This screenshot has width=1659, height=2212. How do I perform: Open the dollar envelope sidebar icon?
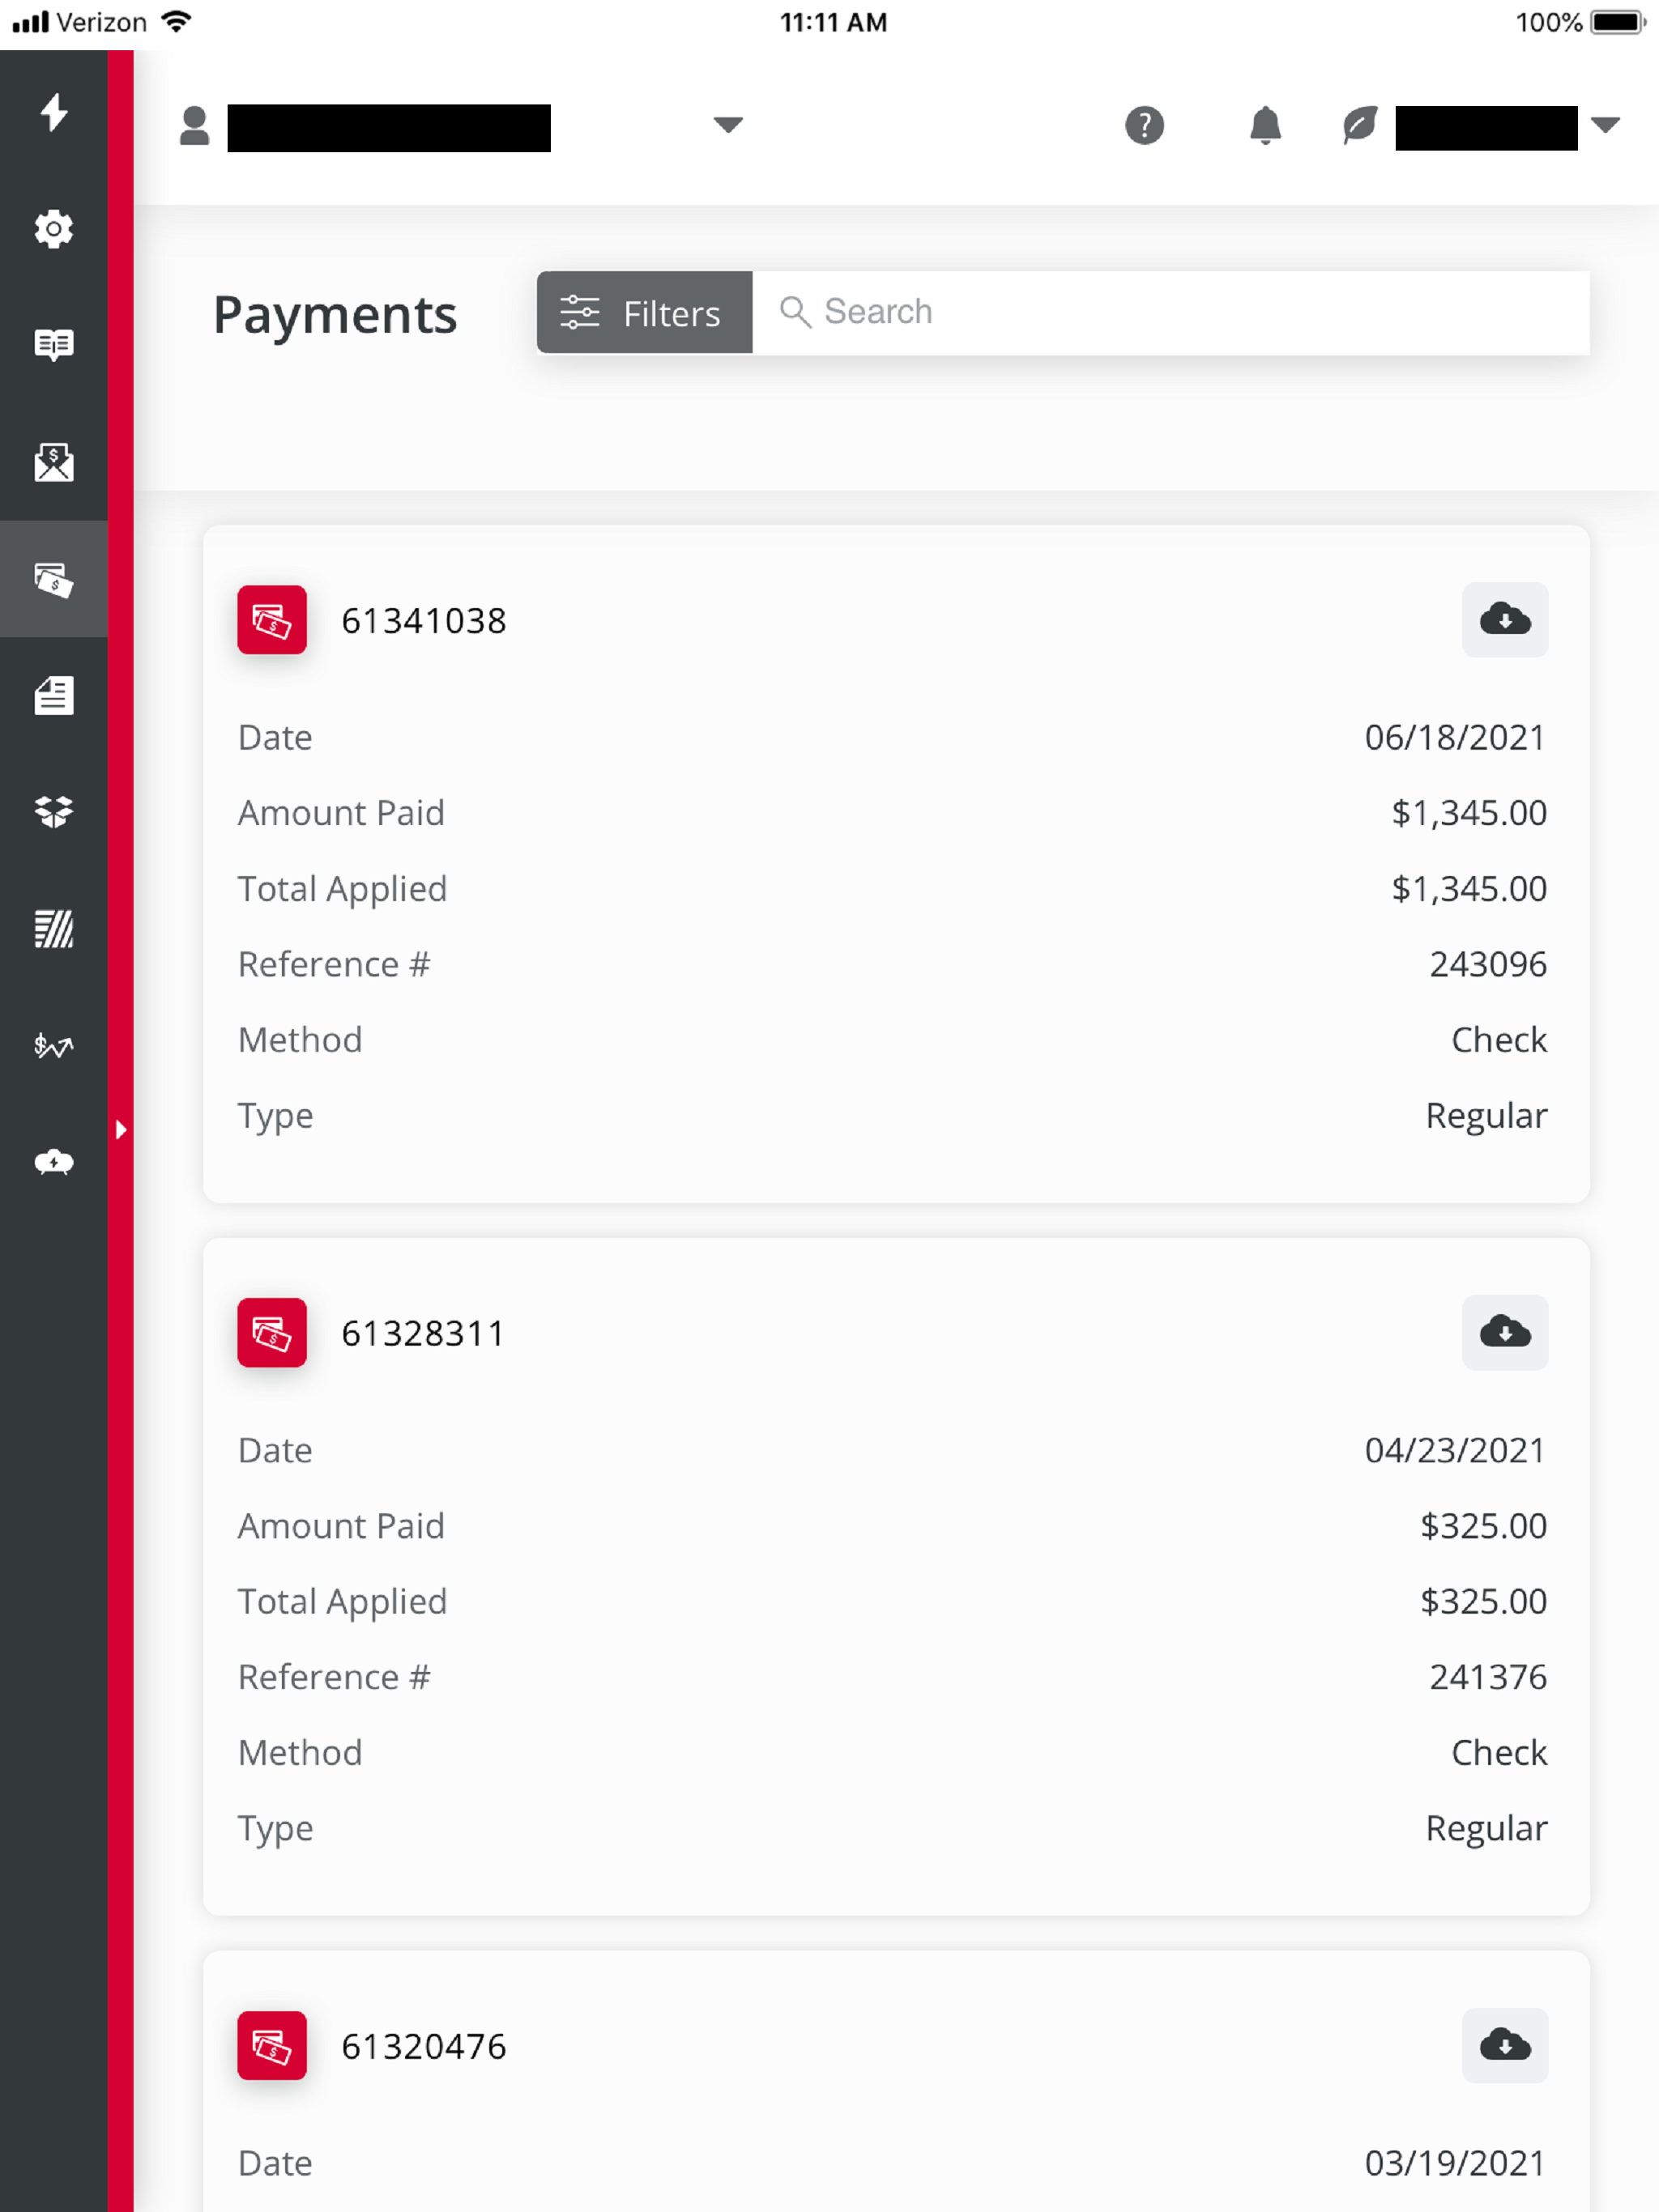(x=54, y=462)
